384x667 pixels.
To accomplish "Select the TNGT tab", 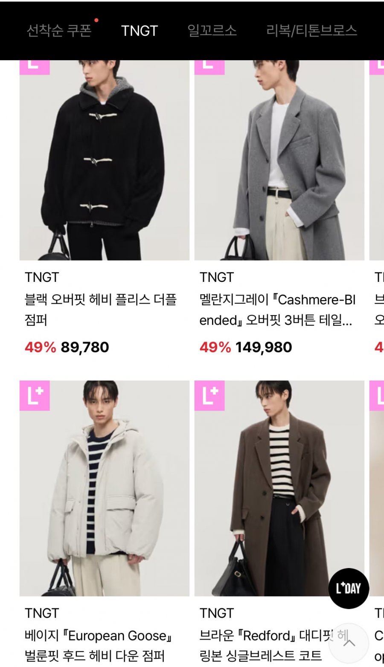I will point(140,31).
